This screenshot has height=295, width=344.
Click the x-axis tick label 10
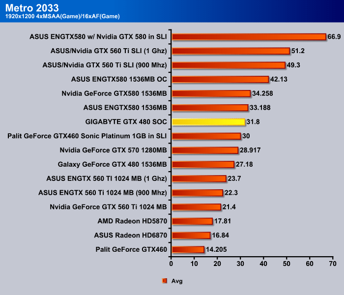point(194,264)
